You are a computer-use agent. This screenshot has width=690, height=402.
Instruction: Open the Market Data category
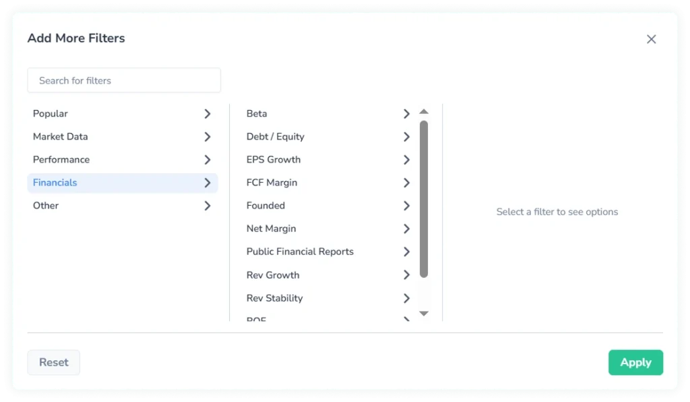pyautogui.click(x=121, y=136)
